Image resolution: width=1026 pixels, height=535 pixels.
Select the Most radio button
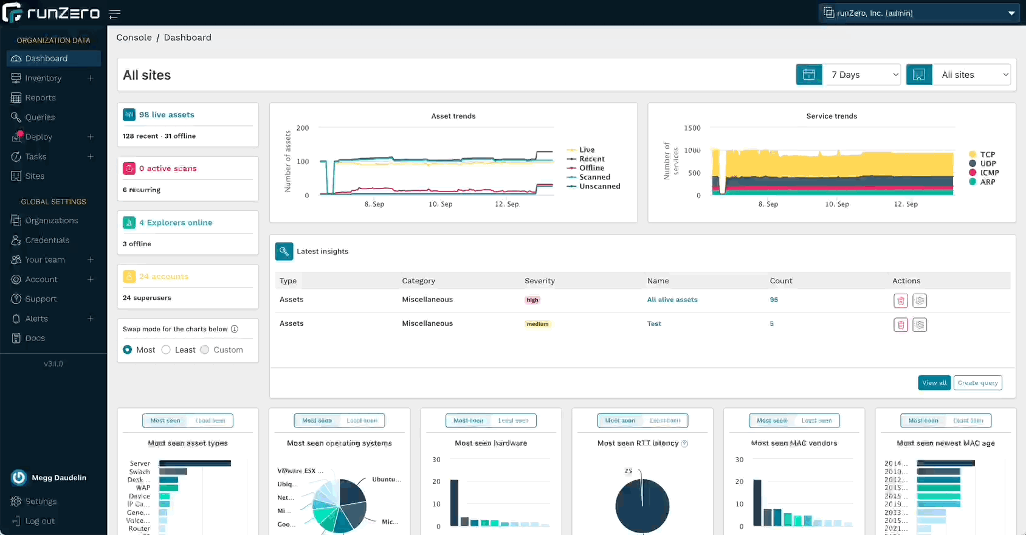(128, 350)
